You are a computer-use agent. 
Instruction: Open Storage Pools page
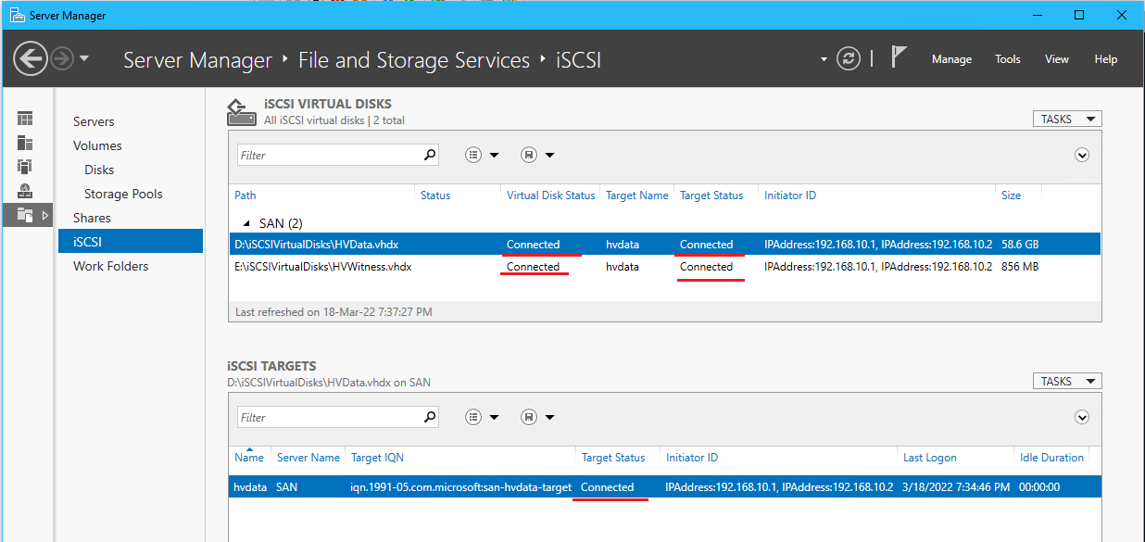[123, 194]
